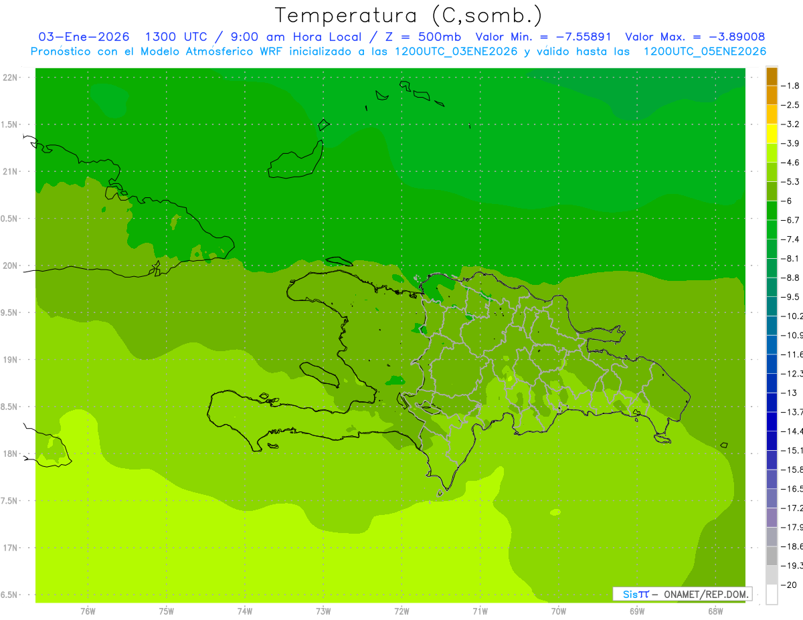Click the 74W longitude axis label
The width and height of the screenshot is (803, 620).
click(244, 611)
